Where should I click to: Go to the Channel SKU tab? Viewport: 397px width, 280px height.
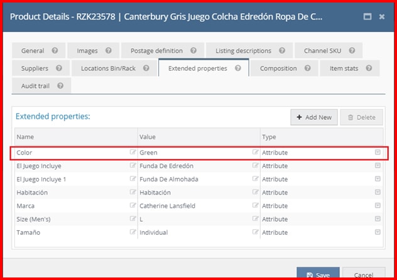coord(329,51)
